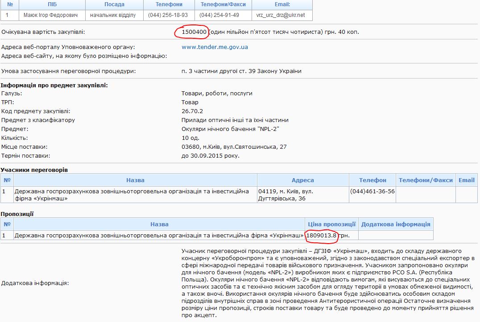Viewport: 480px width, 322px height.
Task: Open the www.tender.me.gov.ua web portal link
Action: (215, 47)
